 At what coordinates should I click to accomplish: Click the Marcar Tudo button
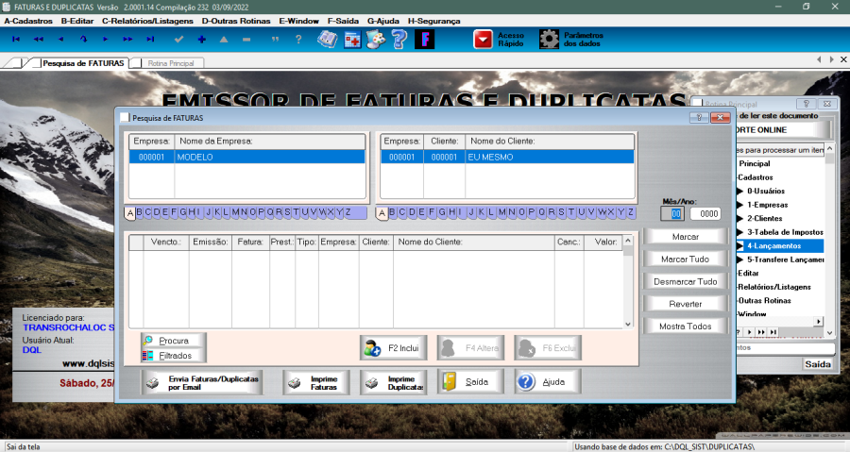point(685,259)
